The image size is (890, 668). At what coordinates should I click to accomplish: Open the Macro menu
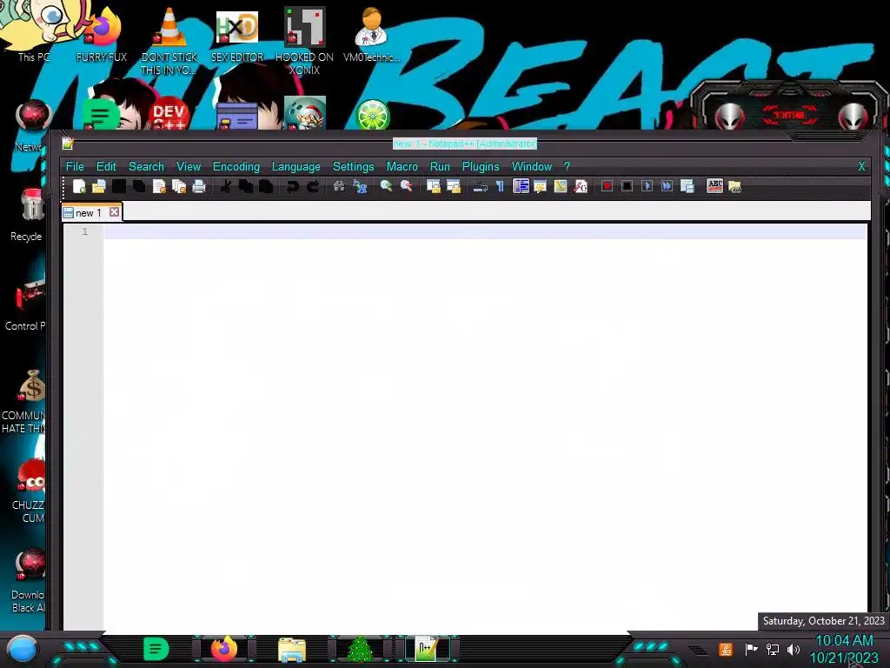pyautogui.click(x=402, y=166)
